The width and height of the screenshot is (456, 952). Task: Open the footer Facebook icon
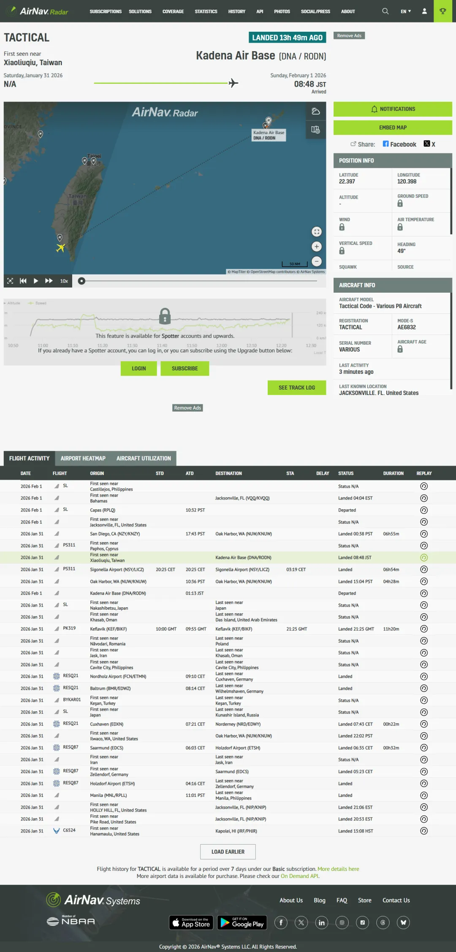click(281, 922)
